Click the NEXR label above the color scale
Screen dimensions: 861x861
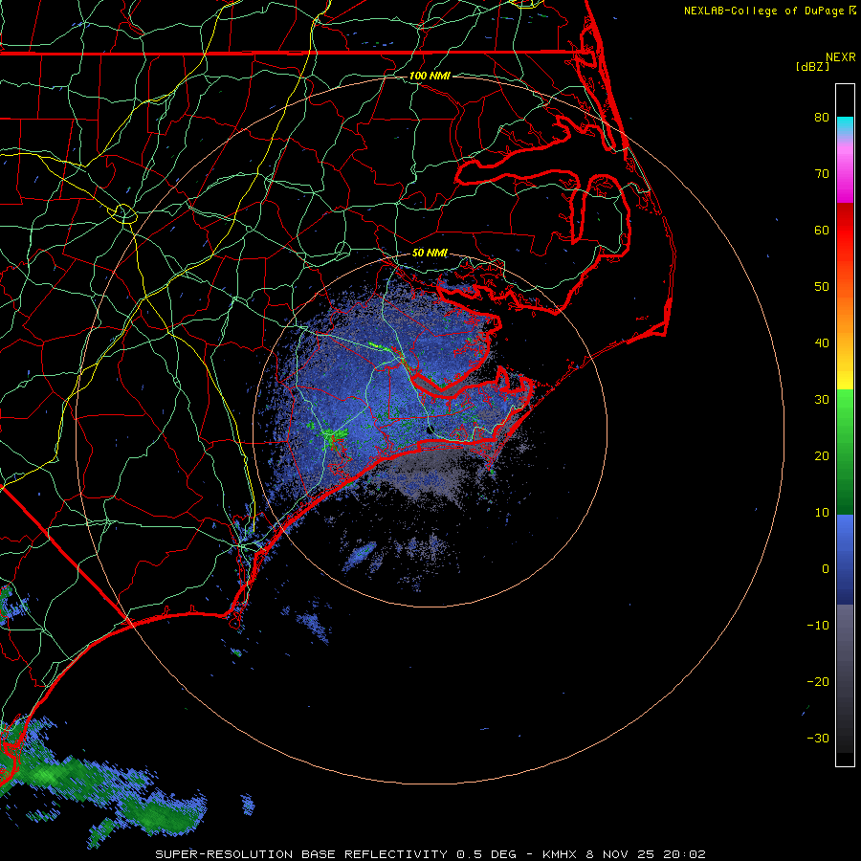coord(841,57)
